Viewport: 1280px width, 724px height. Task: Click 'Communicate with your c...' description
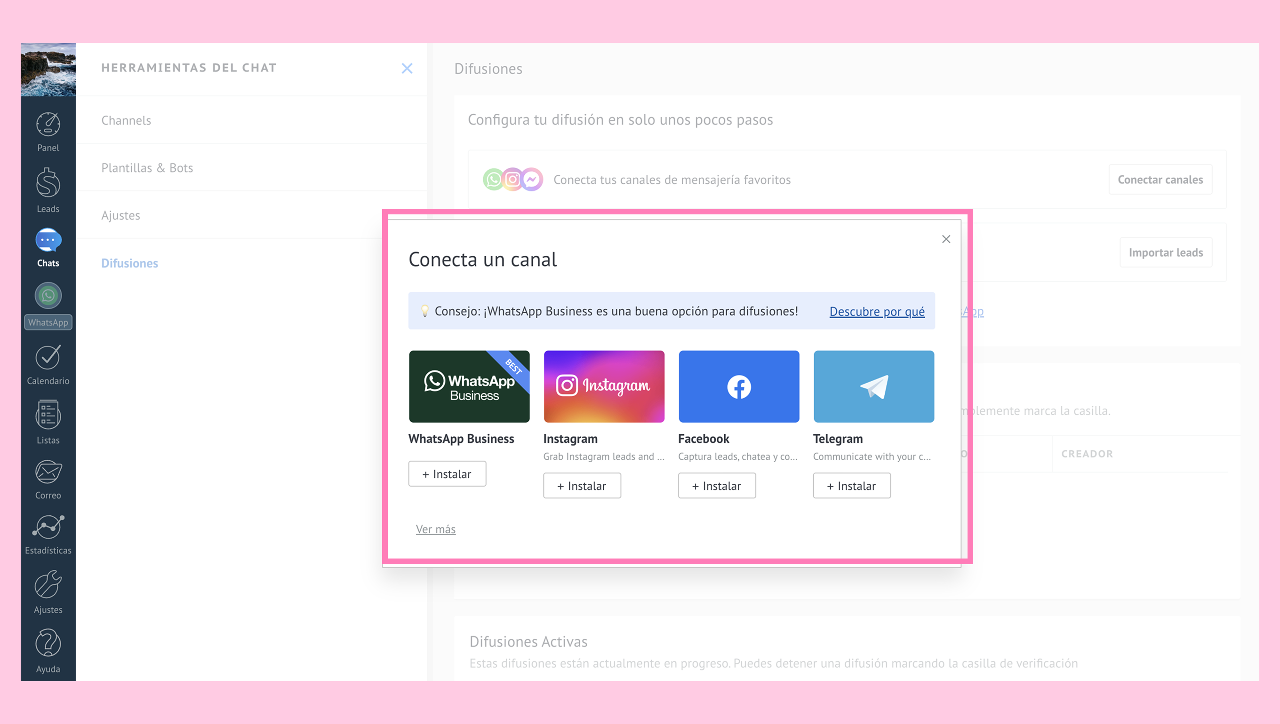click(872, 456)
